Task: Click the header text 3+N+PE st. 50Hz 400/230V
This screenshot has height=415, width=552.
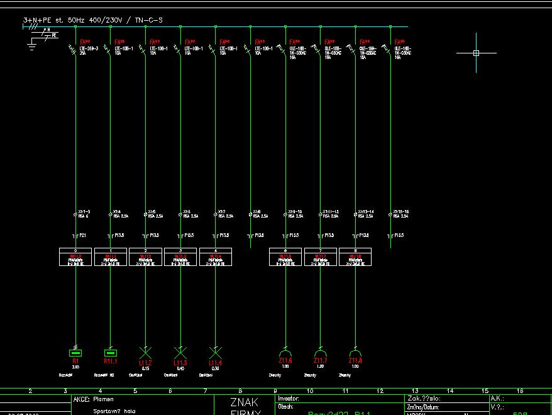Action: 72,20
